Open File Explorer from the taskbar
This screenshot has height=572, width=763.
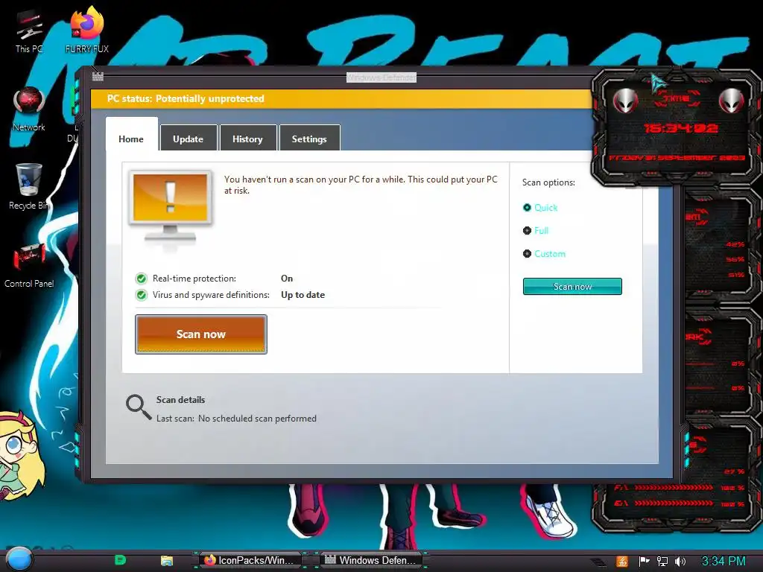(166, 560)
